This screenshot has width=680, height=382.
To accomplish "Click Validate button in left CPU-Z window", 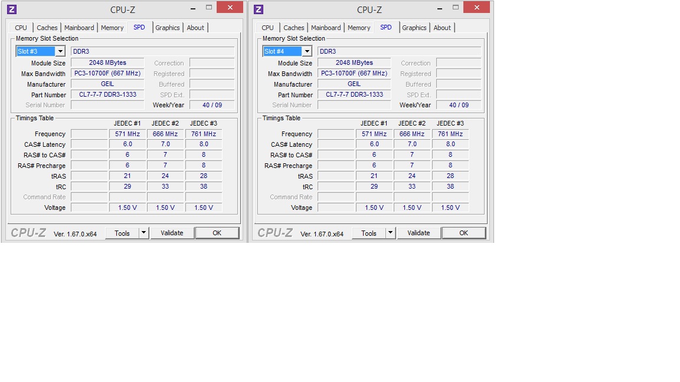I will click(172, 233).
